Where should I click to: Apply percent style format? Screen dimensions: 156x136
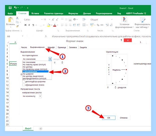click(x=98, y=25)
